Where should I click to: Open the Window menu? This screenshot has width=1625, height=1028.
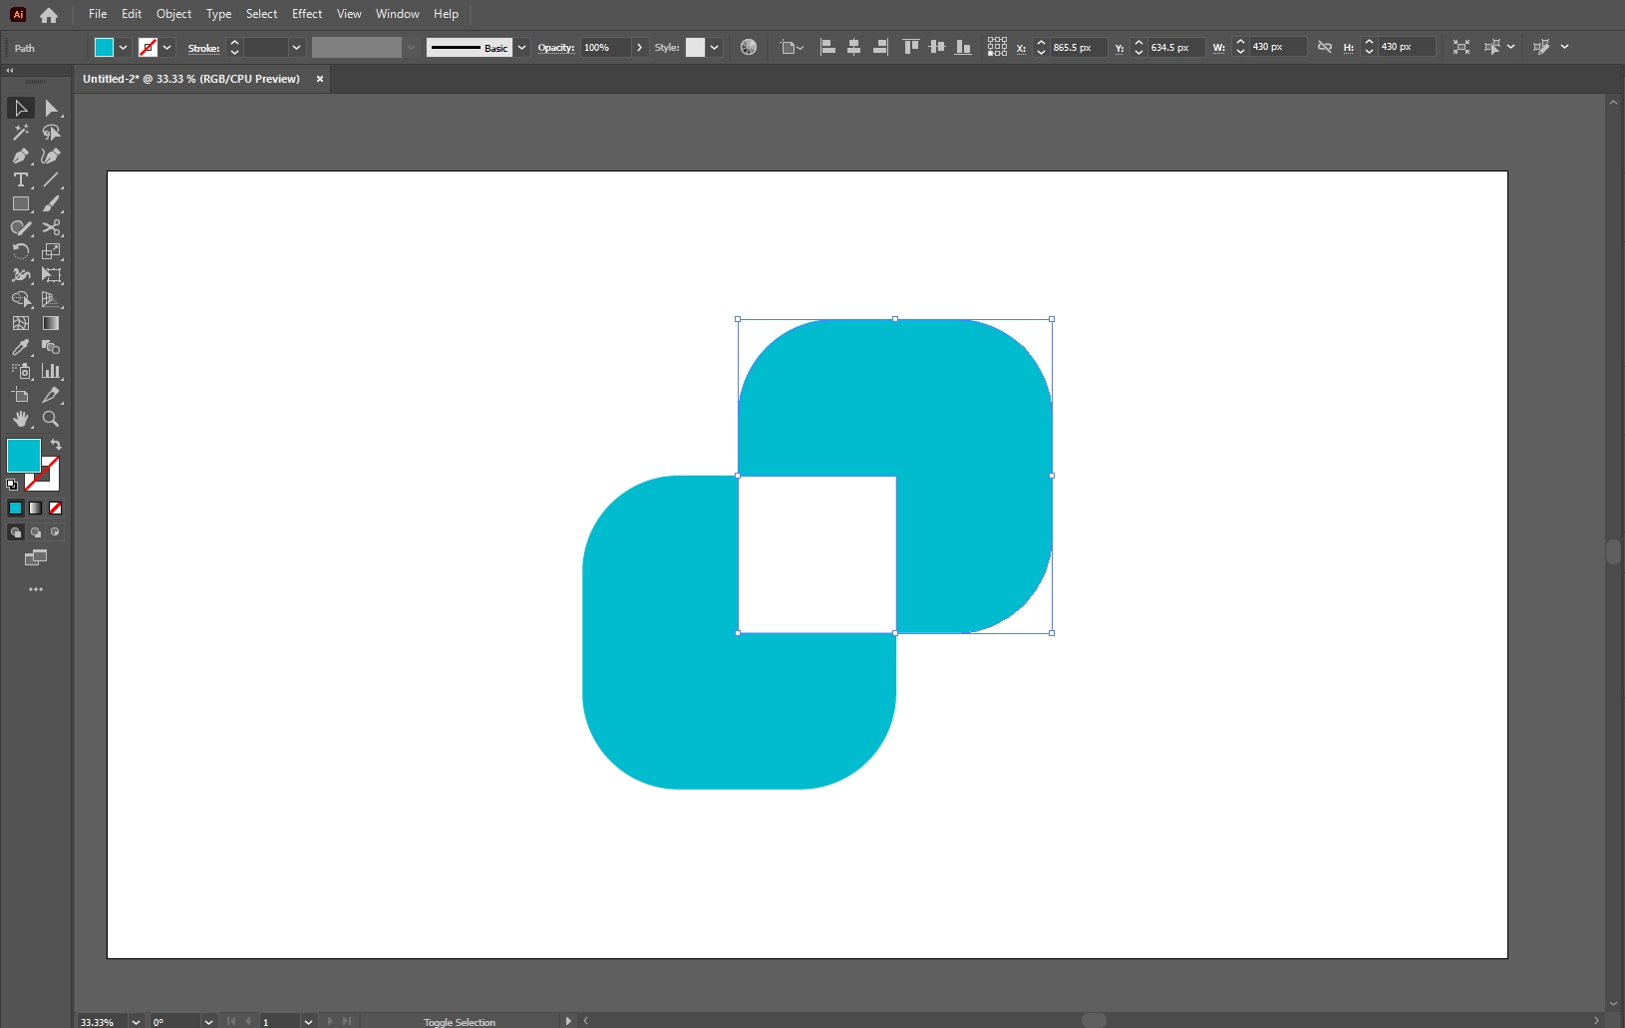pos(397,14)
